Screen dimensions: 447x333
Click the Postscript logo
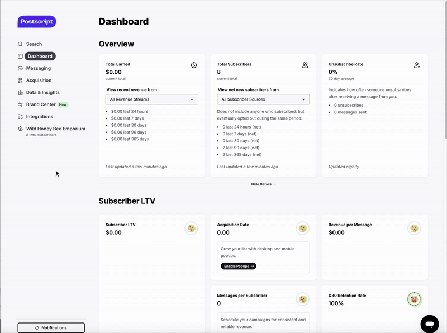[37, 22]
